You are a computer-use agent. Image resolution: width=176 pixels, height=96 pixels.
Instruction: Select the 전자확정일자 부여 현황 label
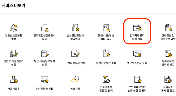coord(137,37)
